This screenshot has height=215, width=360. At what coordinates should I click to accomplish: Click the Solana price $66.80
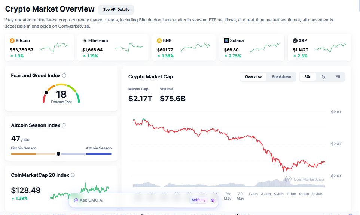(x=231, y=50)
